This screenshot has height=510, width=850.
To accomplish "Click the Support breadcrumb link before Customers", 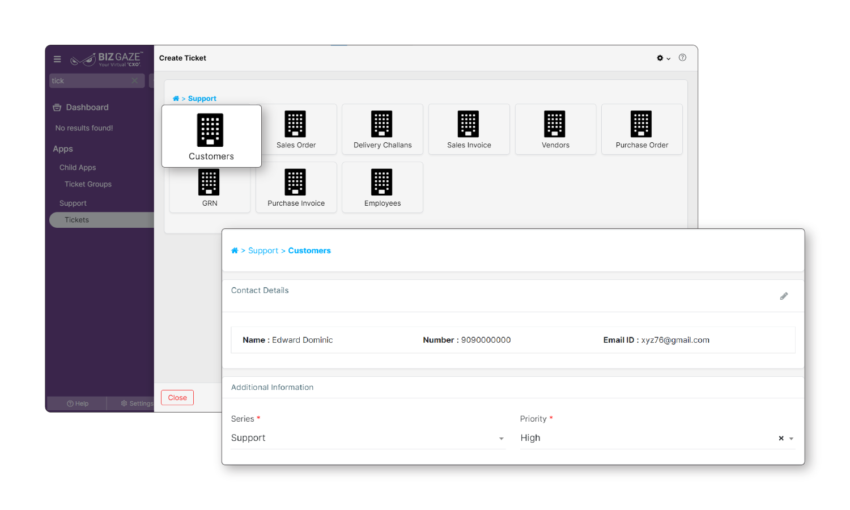I will point(263,250).
